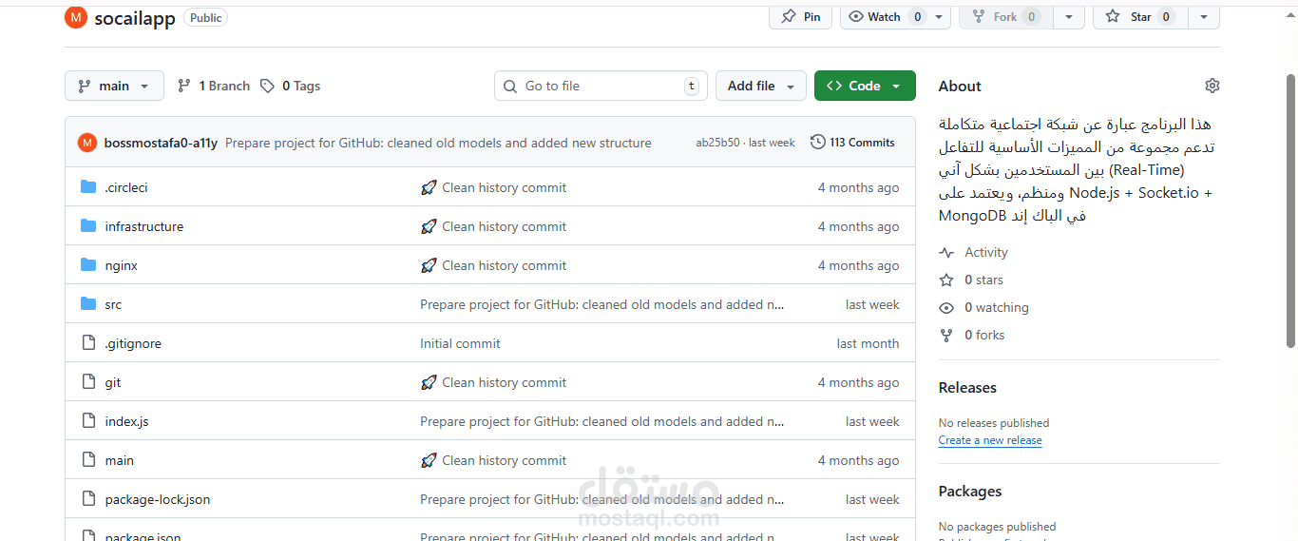Viewport: 1298px width, 541px height.
Task: Open the Packages heading
Action: [970, 491]
